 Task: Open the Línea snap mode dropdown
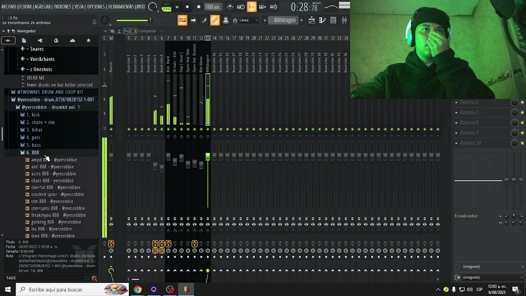(249, 20)
